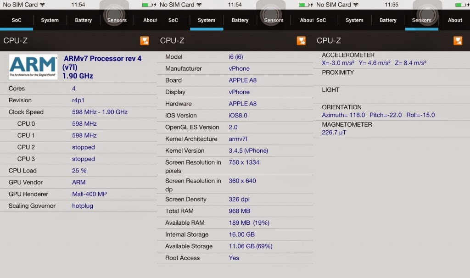This screenshot has width=470, height=278.
Task: Tap battery charging icon in left screen status bar
Action: 149,5
